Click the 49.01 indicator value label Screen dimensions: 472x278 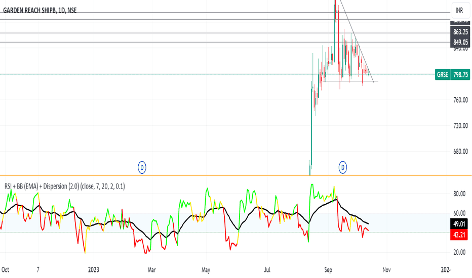coord(459,224)
